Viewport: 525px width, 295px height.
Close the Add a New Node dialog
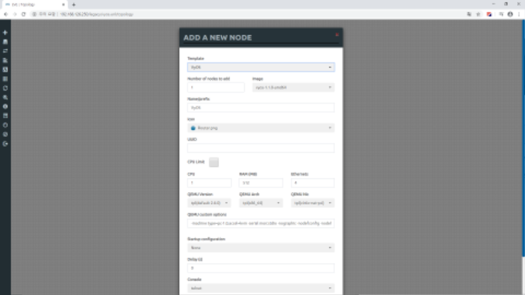click(x=337, y=34)
